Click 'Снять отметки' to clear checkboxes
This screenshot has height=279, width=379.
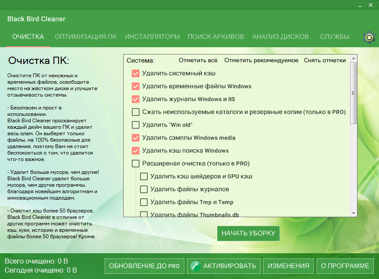(x=325, y=60)
